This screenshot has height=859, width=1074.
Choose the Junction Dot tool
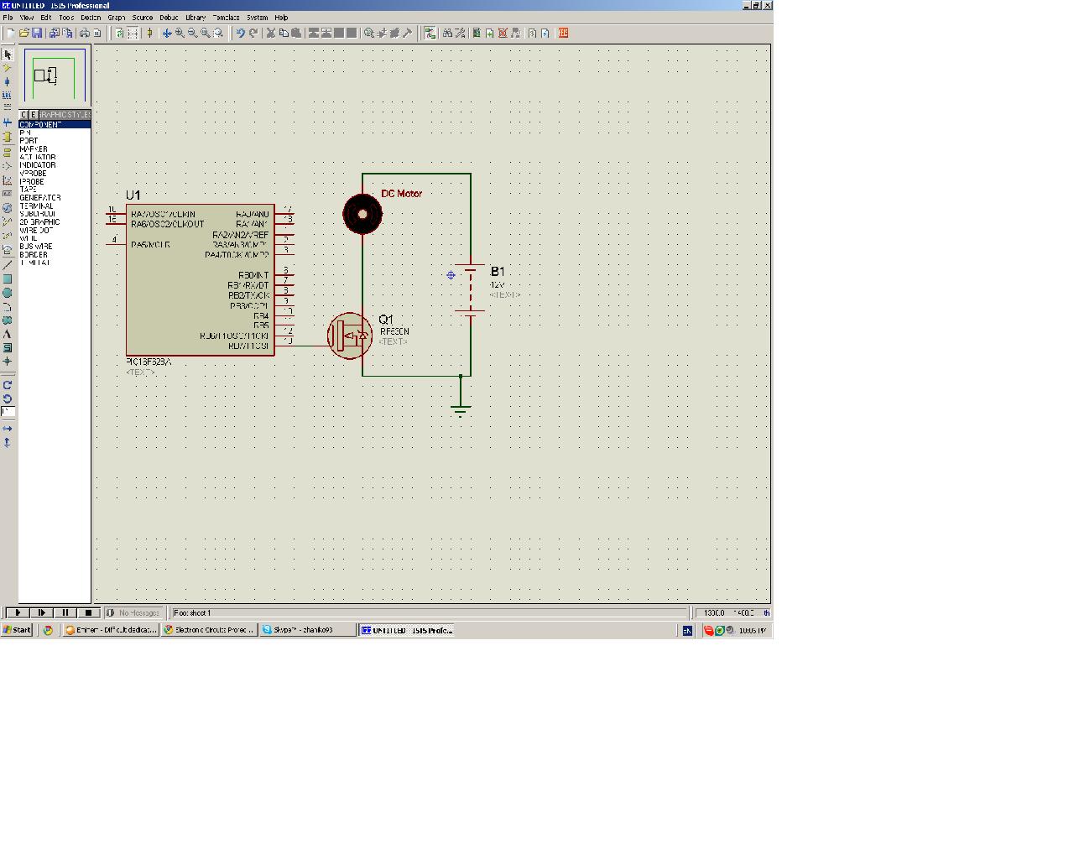tap(8, 81)
